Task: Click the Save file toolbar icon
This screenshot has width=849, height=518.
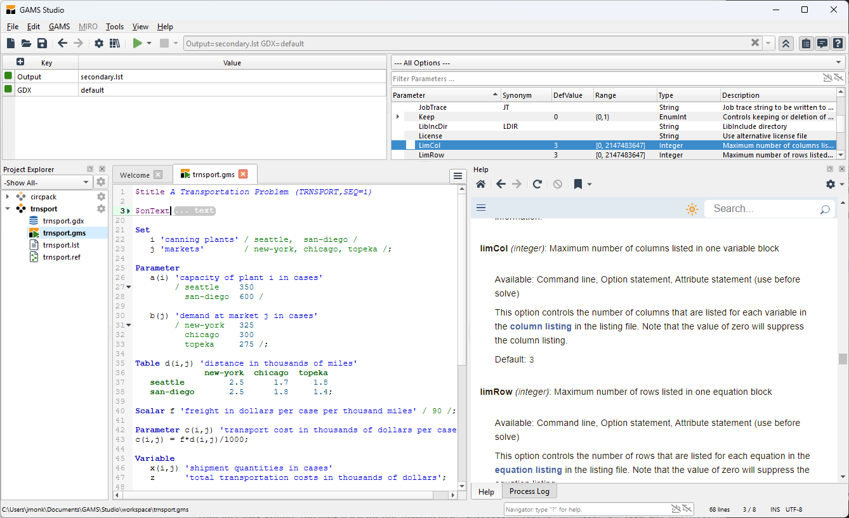Action: point(42,43)
